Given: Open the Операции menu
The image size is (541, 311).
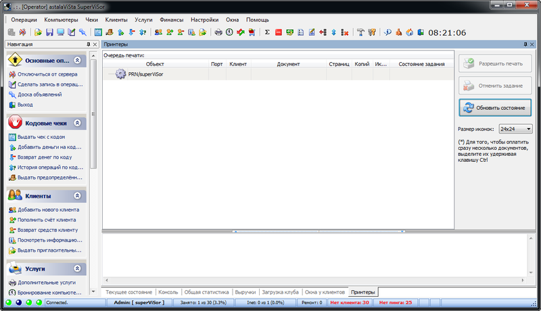Looking at the screenshot, I should pyautogui.click(x=24, y=20).
